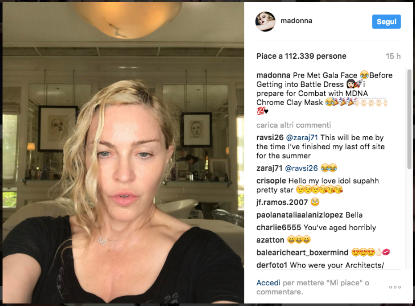Image resolution: width=415 pixels, height=306 pixels.
Task: Click the comments scrollbar thumb
Action: click(409, 119)
